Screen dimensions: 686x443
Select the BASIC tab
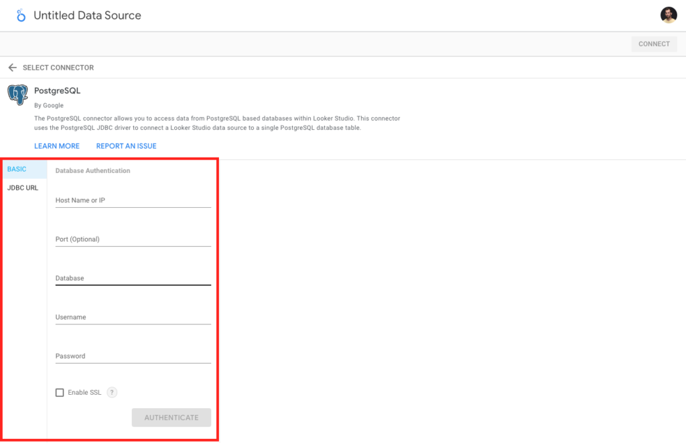point(16,169)
